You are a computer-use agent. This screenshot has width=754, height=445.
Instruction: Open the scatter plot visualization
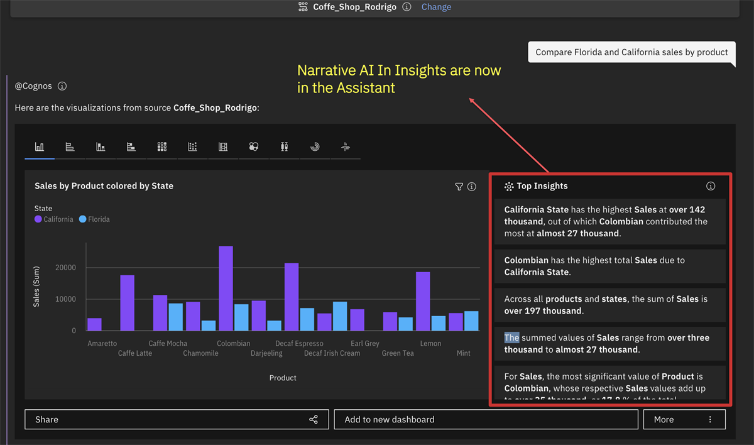(192, 146)
